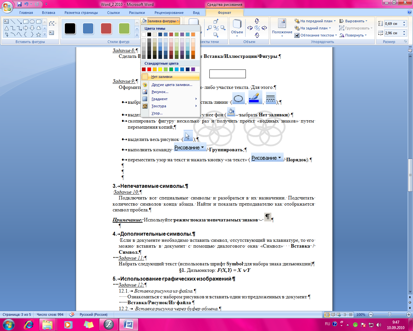Open Обтекание текстом dropdown
Screen dimensions: 413x331
pyautogui.click(x=316, y=35)
